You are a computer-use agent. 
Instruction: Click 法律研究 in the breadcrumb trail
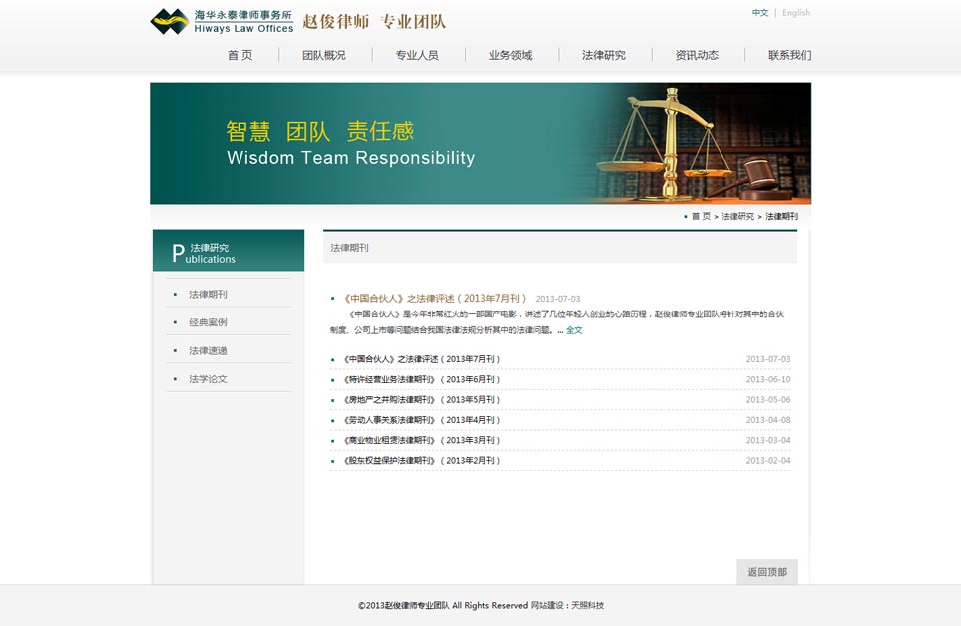coord(737,216)
